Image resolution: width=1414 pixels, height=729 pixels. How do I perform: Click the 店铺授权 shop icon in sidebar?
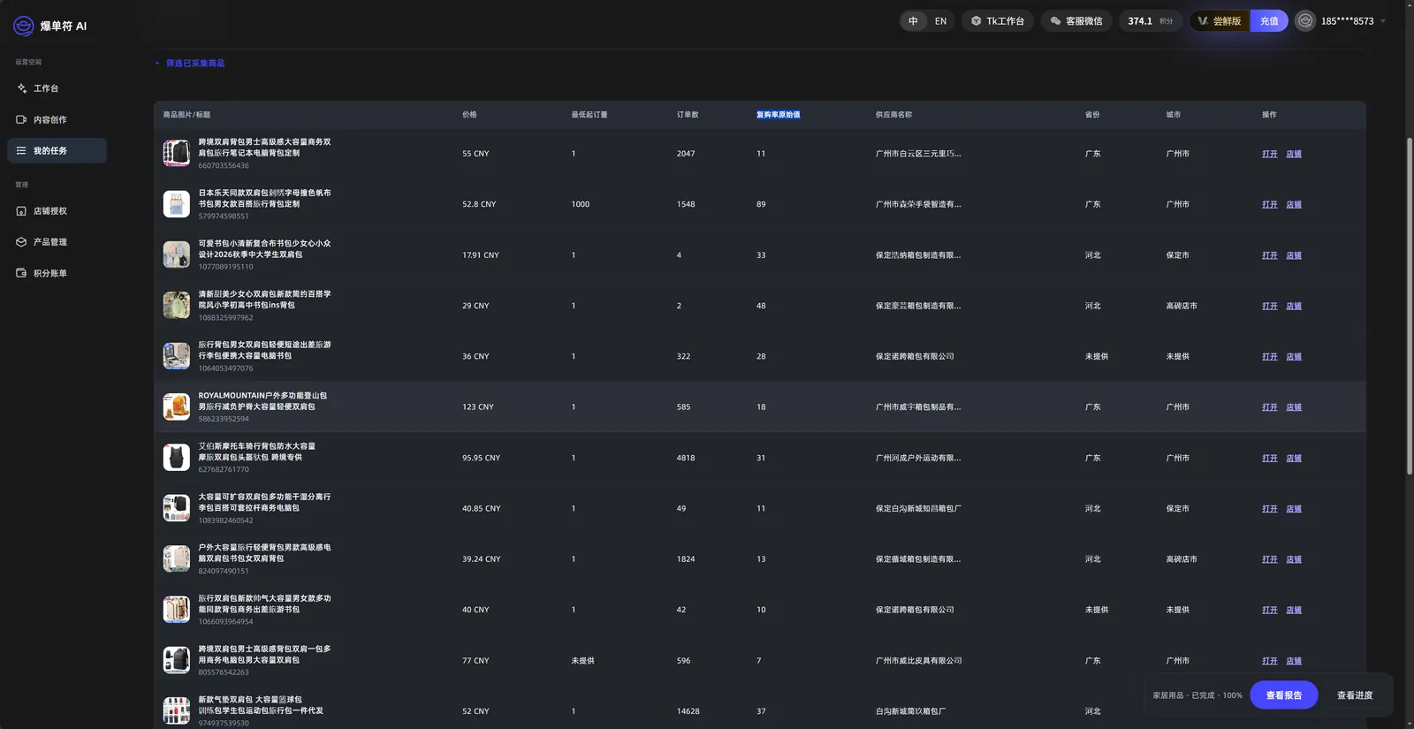pos(21,211)
